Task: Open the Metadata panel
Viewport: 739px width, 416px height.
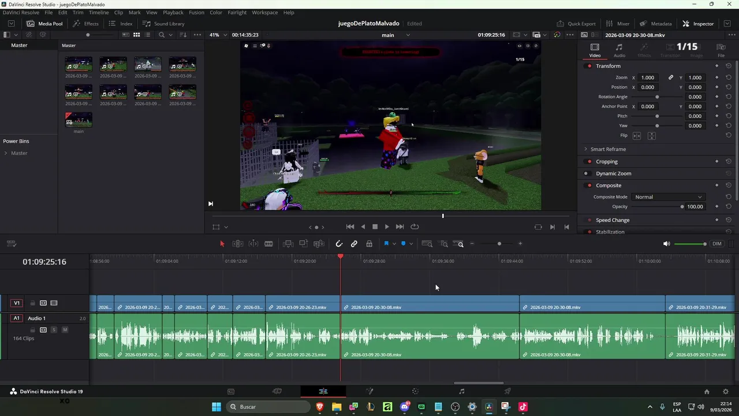Action: [x=656, y=24]
